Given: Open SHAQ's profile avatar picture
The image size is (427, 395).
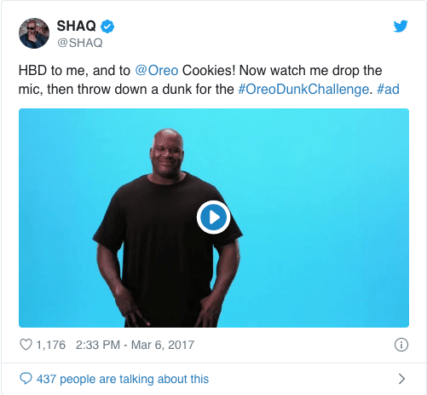Looking at the screenshot, I should (34, 33).
